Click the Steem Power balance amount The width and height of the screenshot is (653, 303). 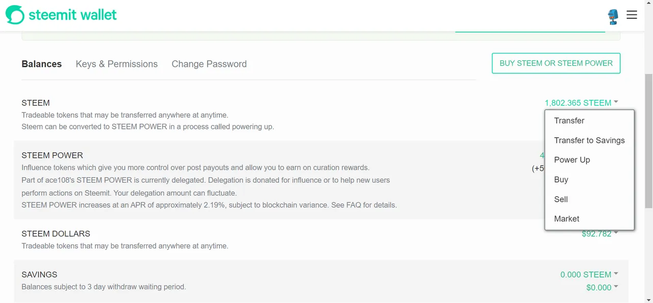542,155
